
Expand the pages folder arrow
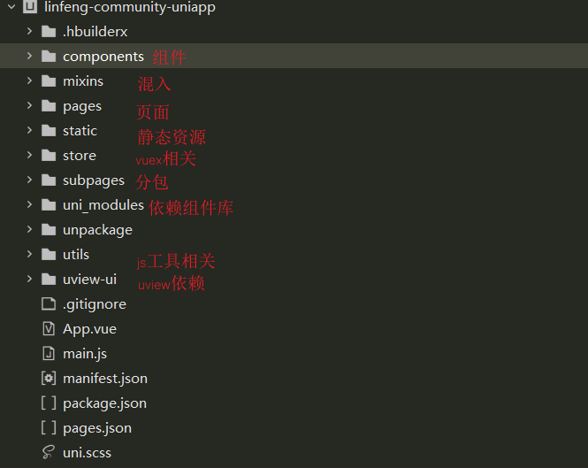coord(29,106)
